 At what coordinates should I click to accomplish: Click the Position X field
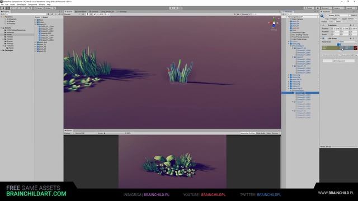[x=336, y=28]
